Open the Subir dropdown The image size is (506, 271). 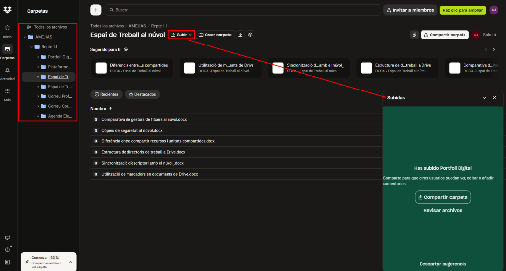181,35
